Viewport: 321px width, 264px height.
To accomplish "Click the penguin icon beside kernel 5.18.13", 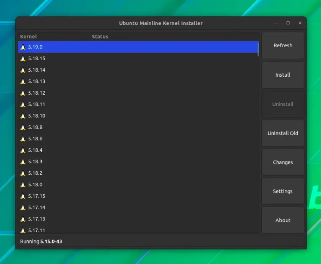I will coord(23,81).
